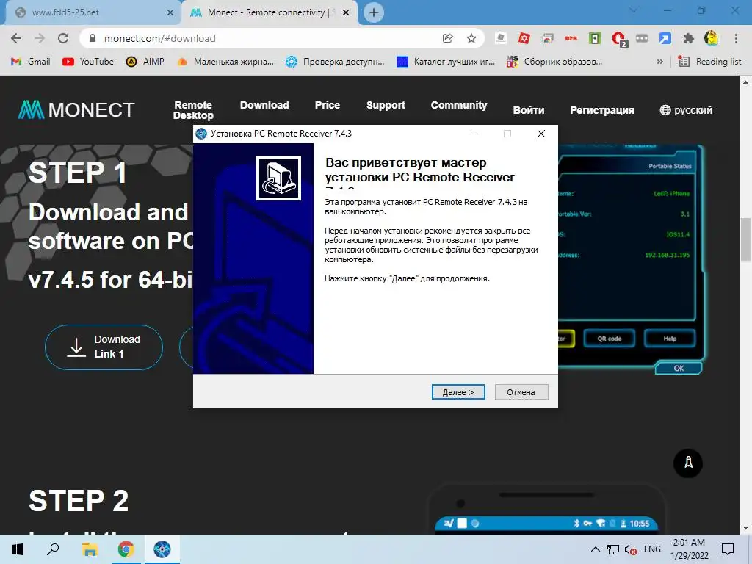This screenshot has height=564, width=752.
Task: Click the OK button in app preview
Action: coord(679,369)
